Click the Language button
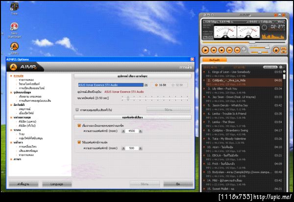This screenshot has width=294, height=202. pos(57,184)
